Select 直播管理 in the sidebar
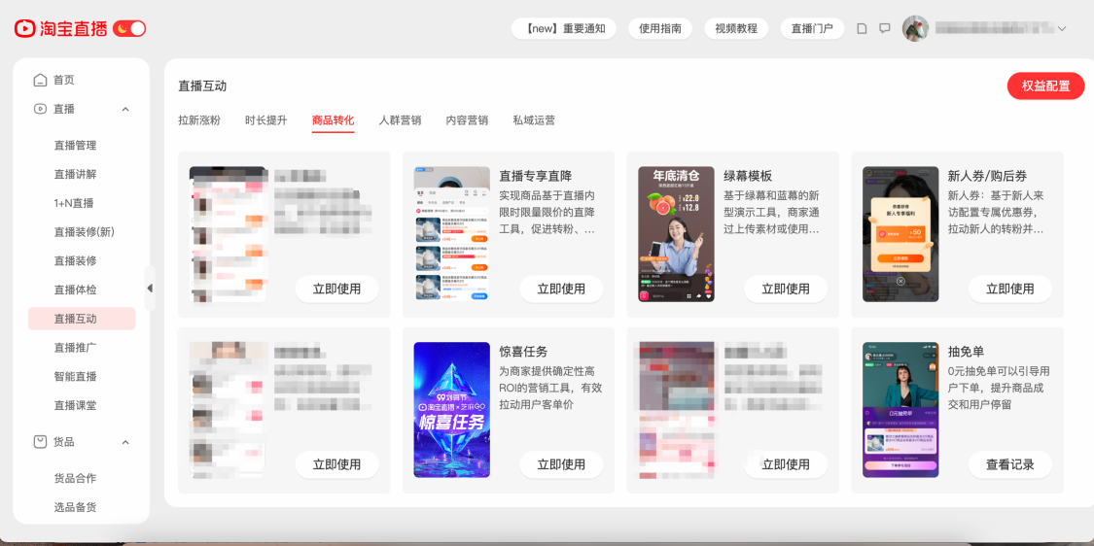 [x=75, y=145]
